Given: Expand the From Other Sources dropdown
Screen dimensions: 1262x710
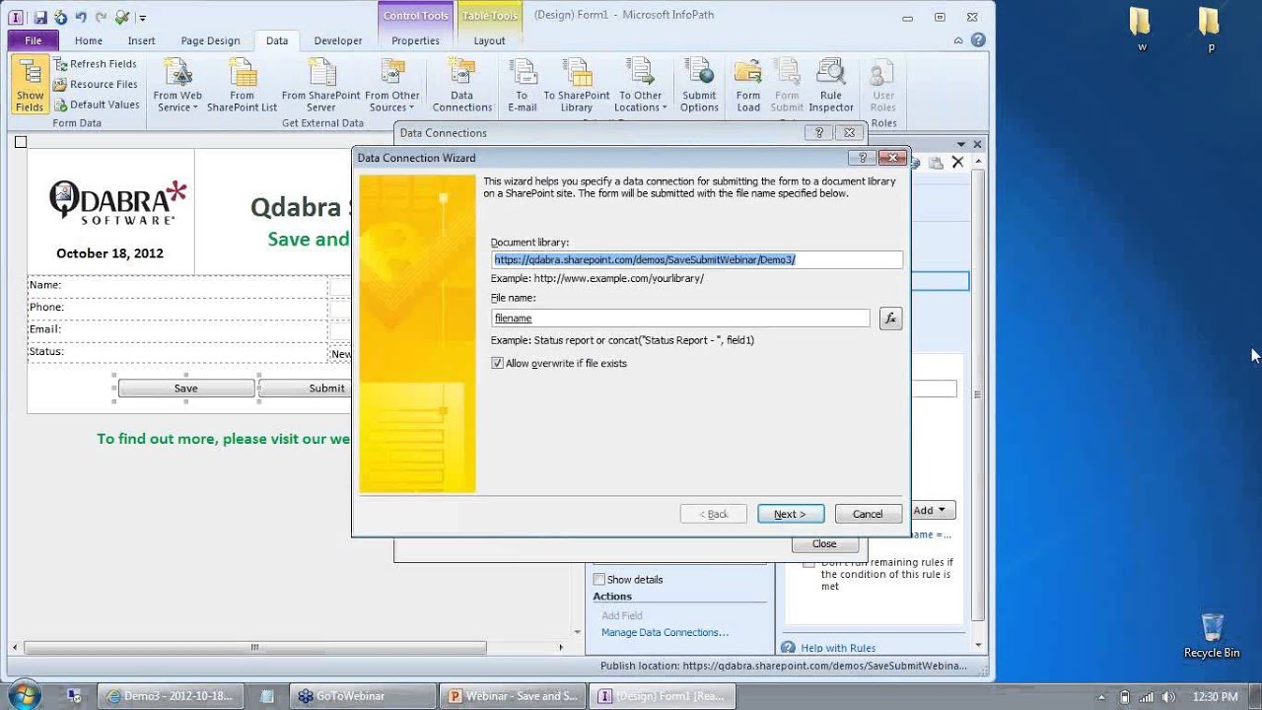Looking at the screenshot, I should [392, 84].
